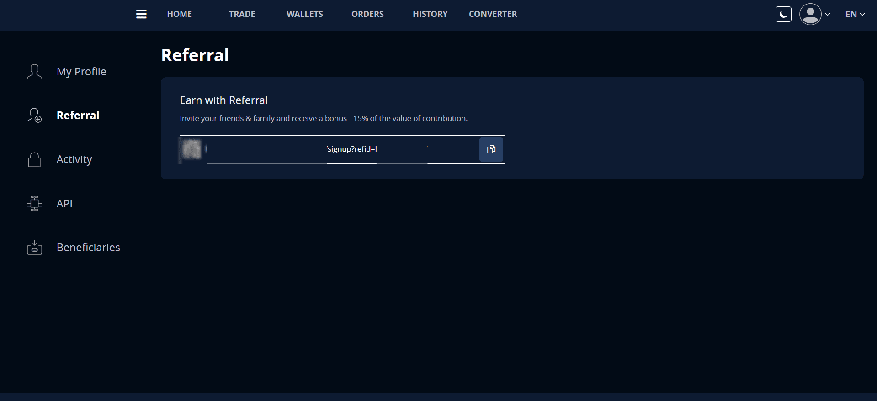877x401 pixels.
Task: View the HISTORY page
Action: point(430,14)
